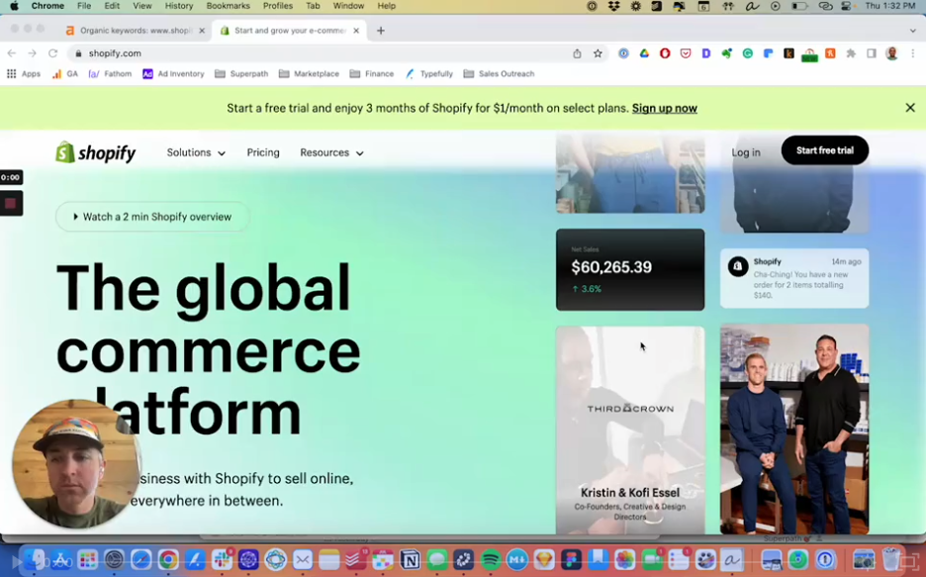Open the Evernote Web Clipper extension
This screenshot has width=926, height=577.
pos(727,53)
